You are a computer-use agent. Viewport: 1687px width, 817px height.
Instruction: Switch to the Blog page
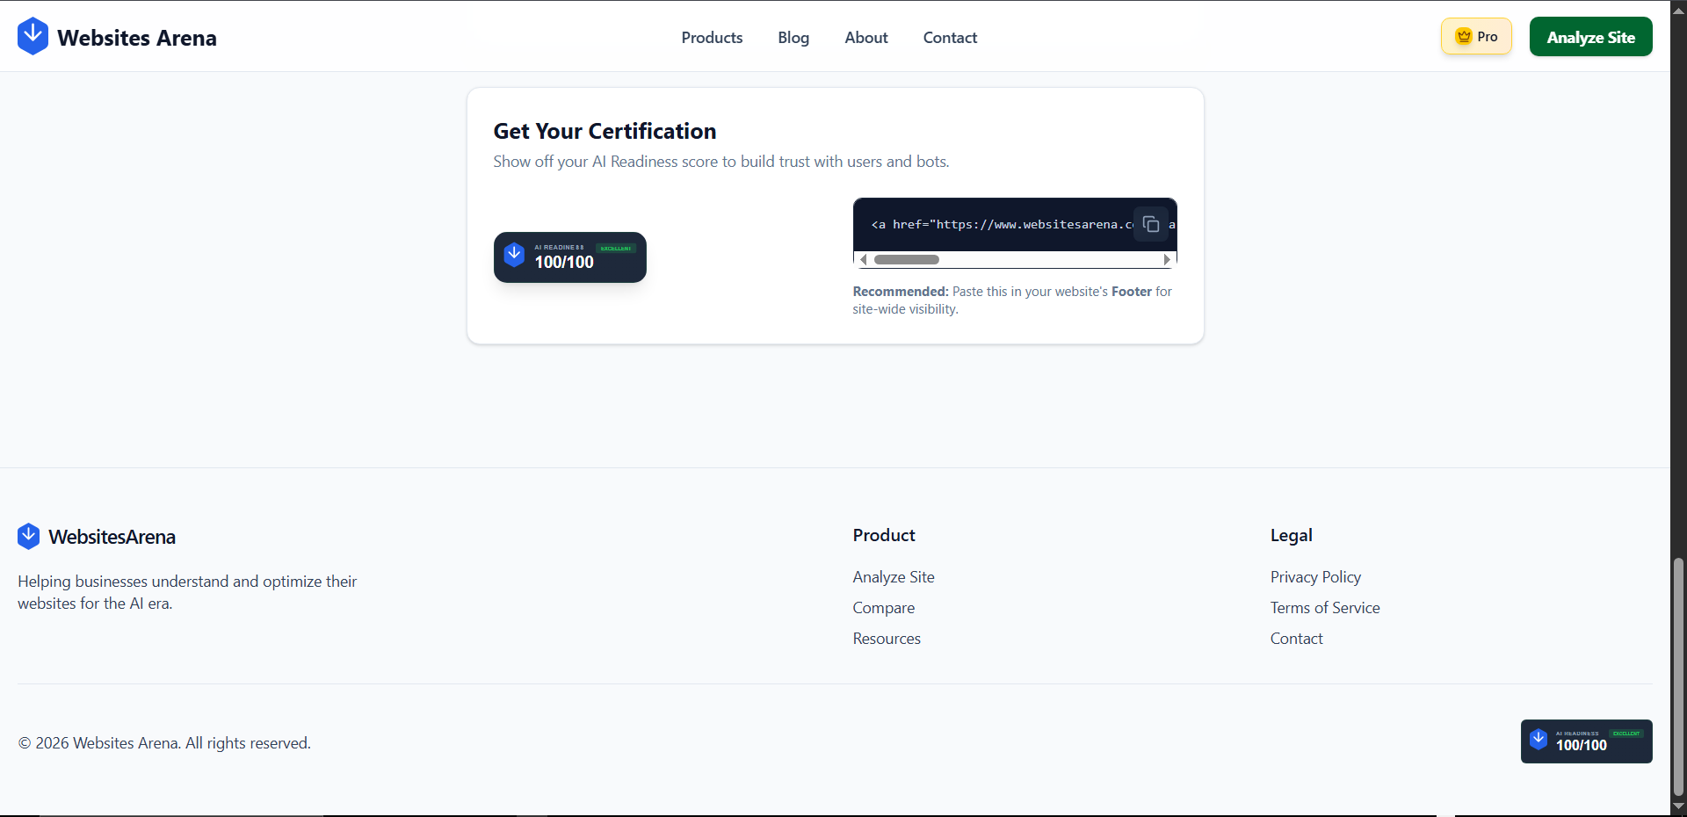click(793, 38)
